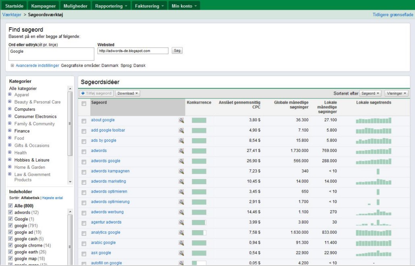Click the 'Søg' search button
This screenshot has height=266, width=415.
tap(177, 50)
